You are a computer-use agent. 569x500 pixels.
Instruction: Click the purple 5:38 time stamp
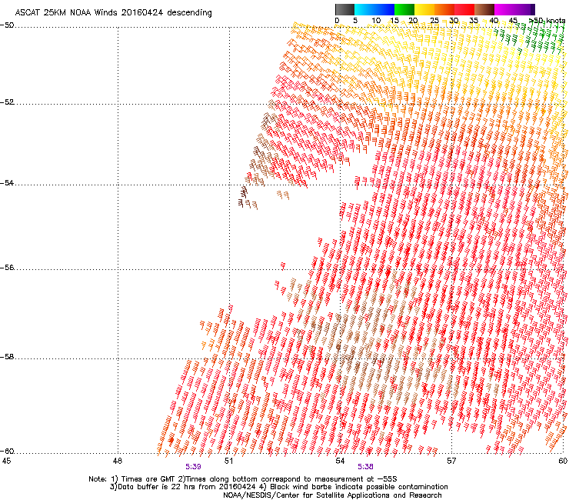click(x=365, y=467)
